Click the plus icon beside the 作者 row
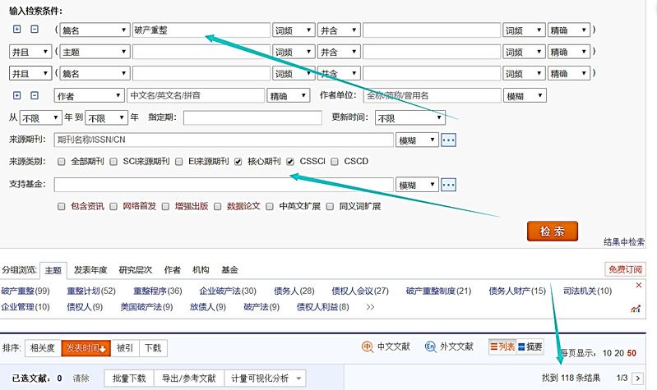This screenshot has height=390, width=657. coord(17,95)
